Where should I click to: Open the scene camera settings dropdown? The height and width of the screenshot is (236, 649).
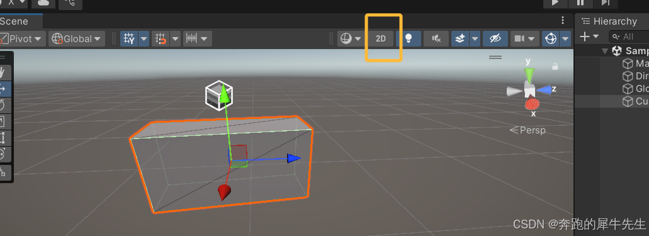pos(524,39)
